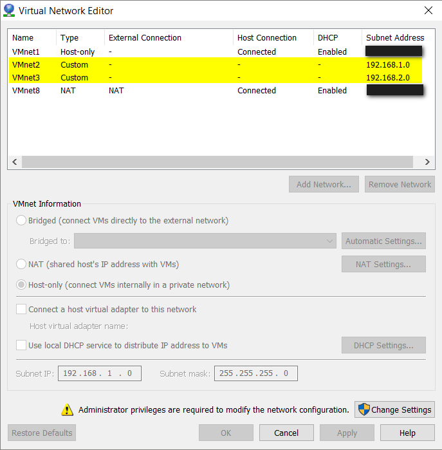Select the Host-only radio button

click(21, 285)
